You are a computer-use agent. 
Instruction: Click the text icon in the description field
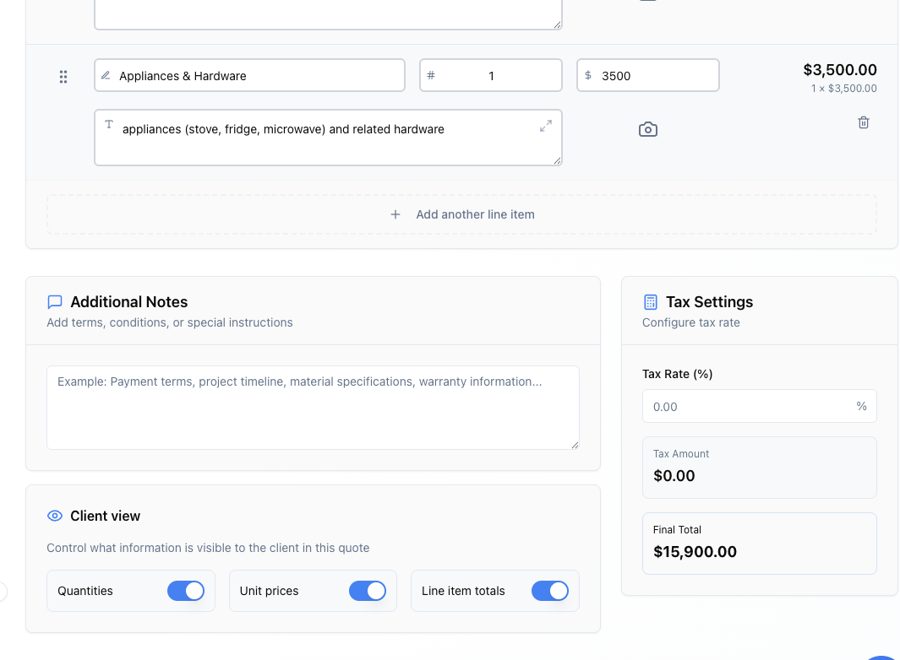click(109, 124)
